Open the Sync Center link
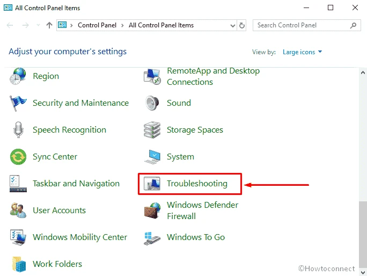The image size is (367, 276). pos(55,157)
